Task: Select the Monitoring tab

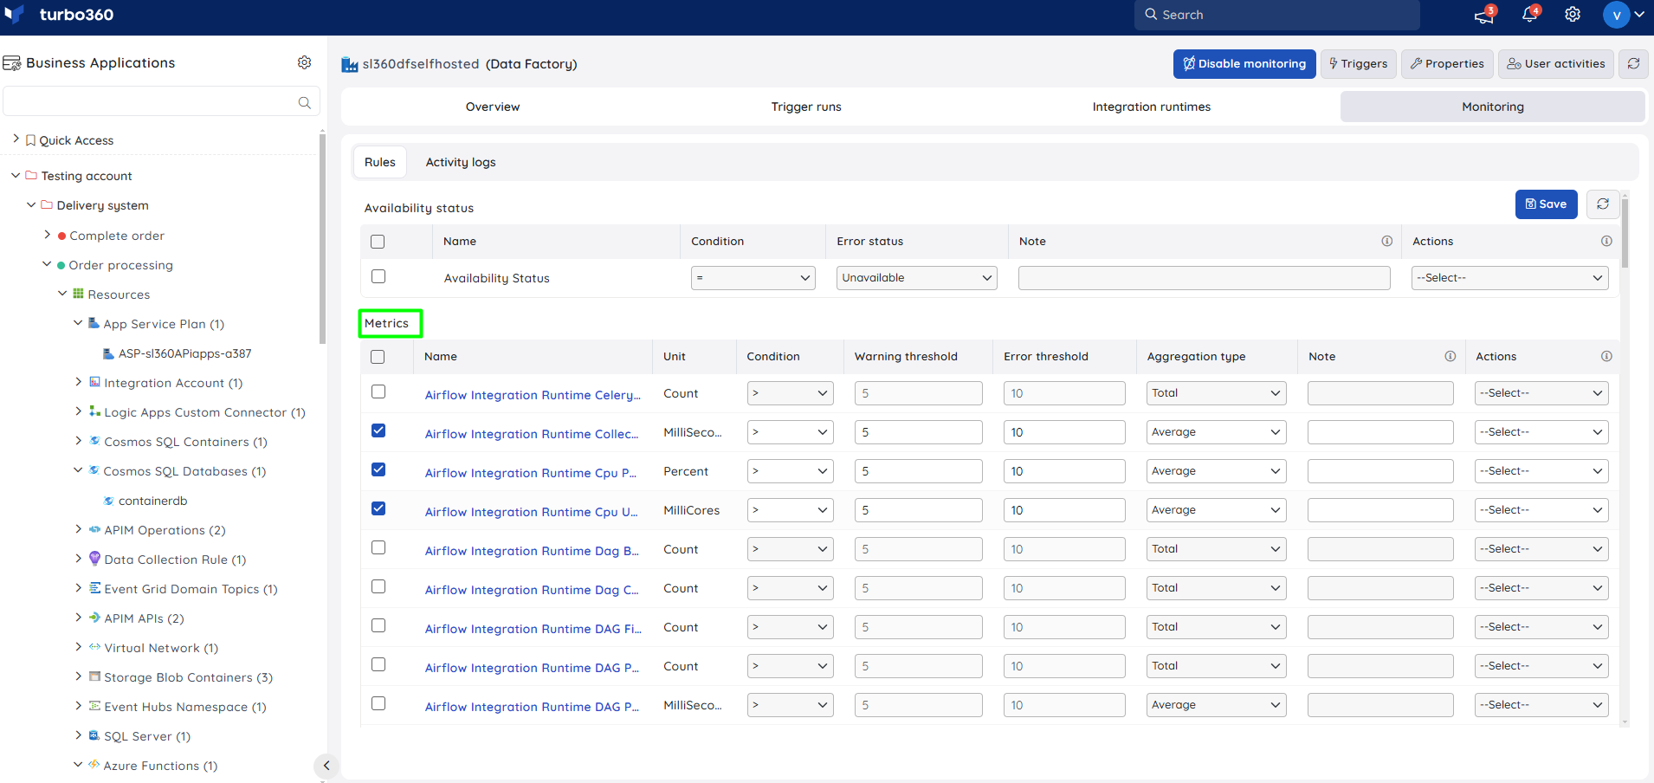Action: 1493,107
